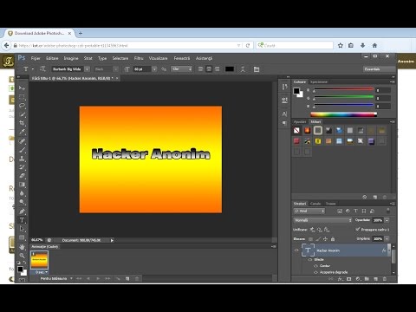Click the trash icon in layers panel

tap(385, 279)
